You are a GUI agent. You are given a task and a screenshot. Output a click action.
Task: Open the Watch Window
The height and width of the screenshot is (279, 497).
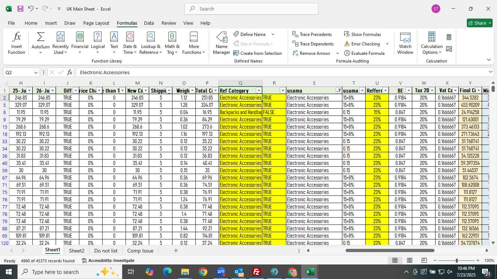[x=405, y=43]
